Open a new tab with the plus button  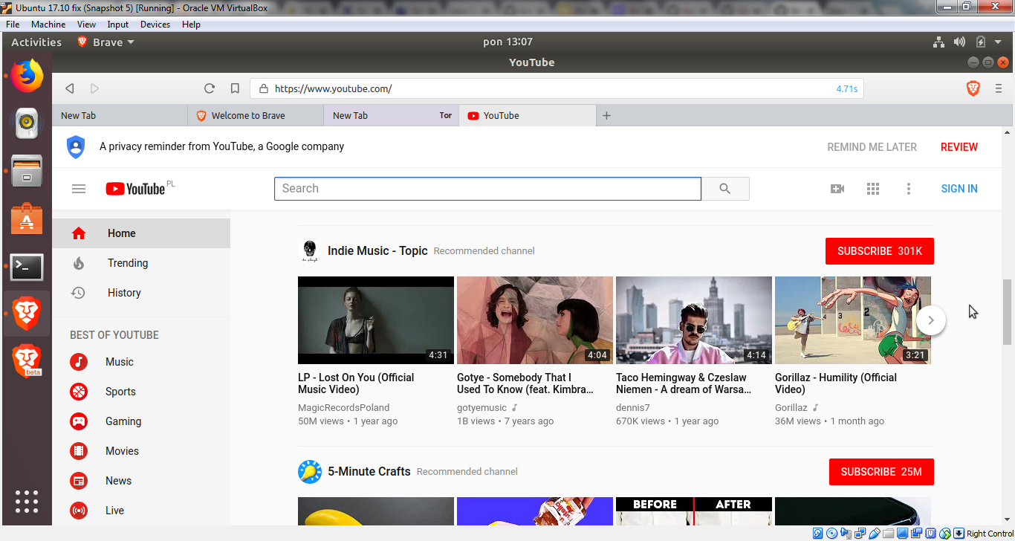(606, 115)
